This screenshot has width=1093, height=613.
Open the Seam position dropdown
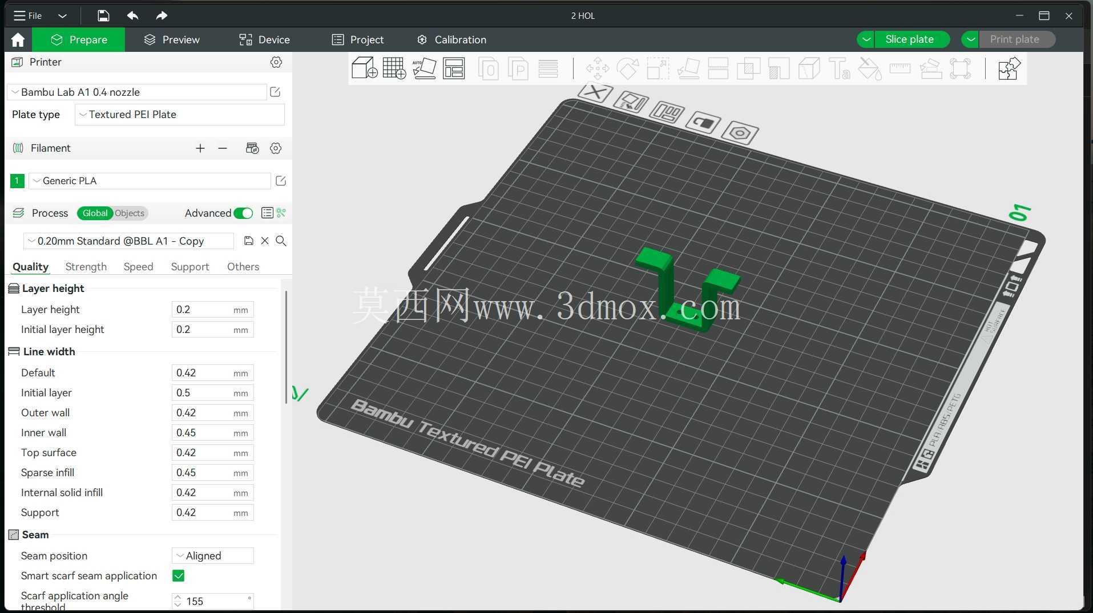[x=212, y=556]
